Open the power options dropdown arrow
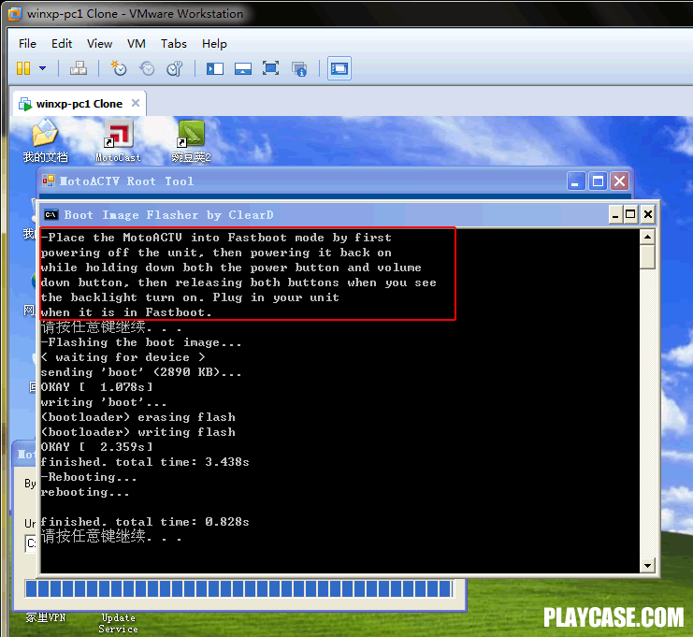Screen dimensions: 693x637 click(x=42, y=68)
